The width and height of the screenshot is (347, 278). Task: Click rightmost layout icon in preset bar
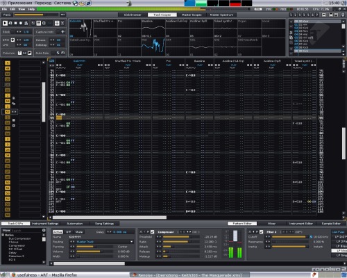(343, 15)
